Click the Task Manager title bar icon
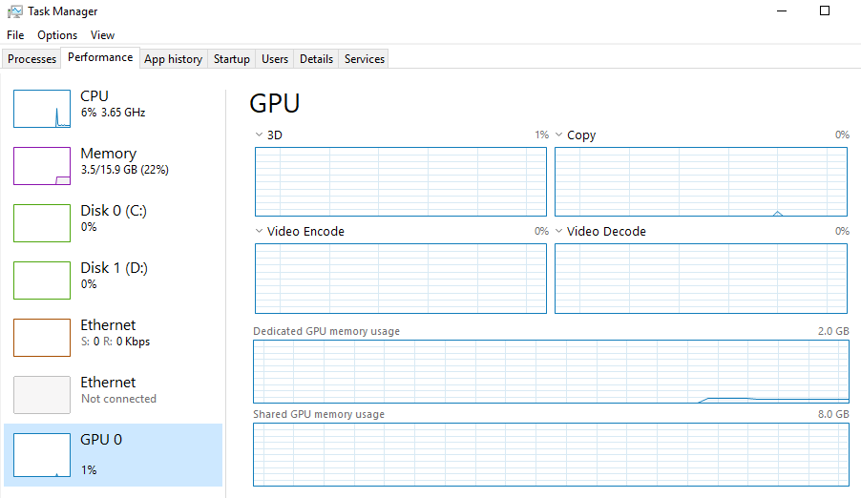Viewport: 861px width, 498px height. pos(14,11)
